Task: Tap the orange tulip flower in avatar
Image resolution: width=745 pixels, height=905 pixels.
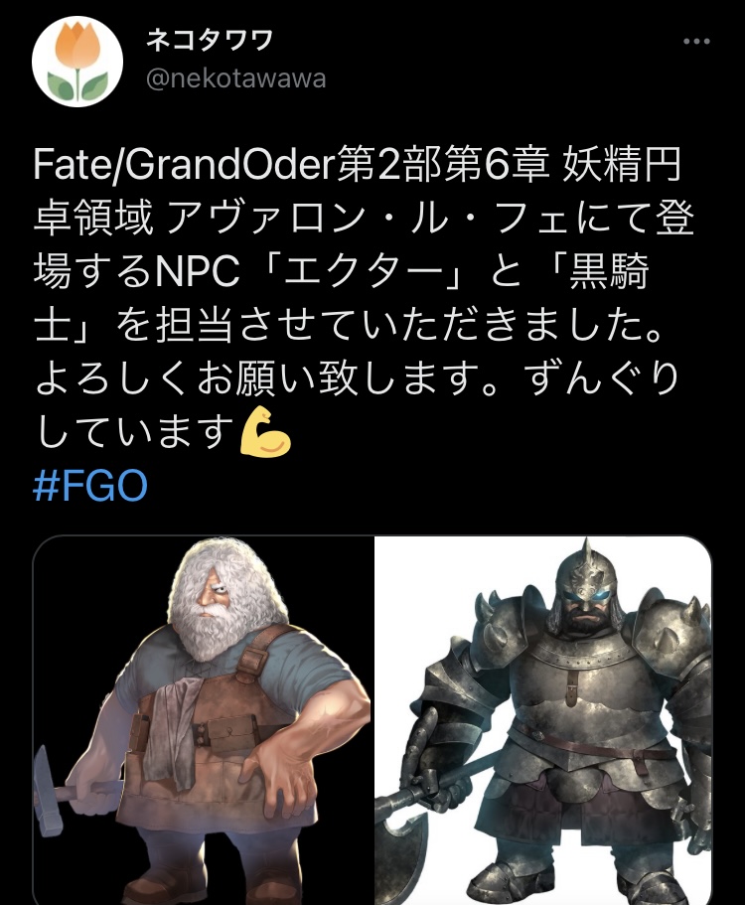Action: tap(77, 45)
